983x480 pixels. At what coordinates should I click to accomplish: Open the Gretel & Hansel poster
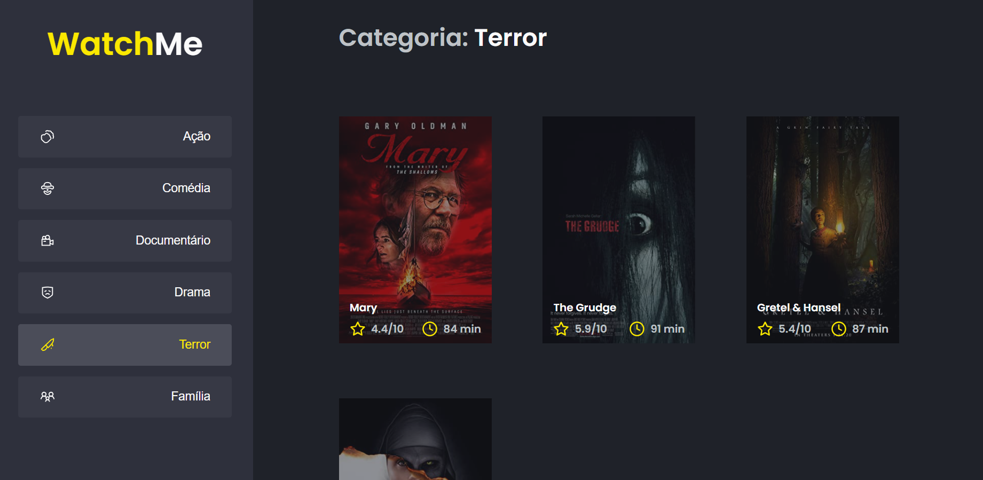tap(823, 230)
